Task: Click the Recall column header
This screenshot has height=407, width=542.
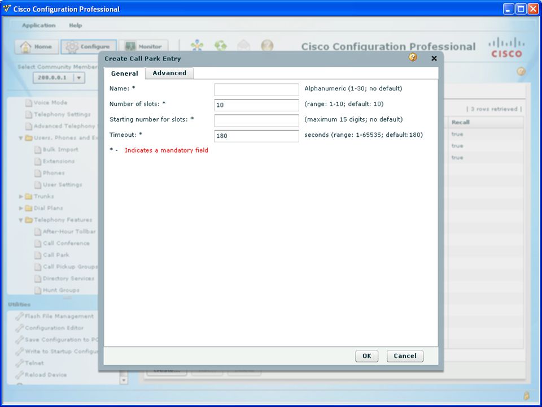Action: point(486,122)
